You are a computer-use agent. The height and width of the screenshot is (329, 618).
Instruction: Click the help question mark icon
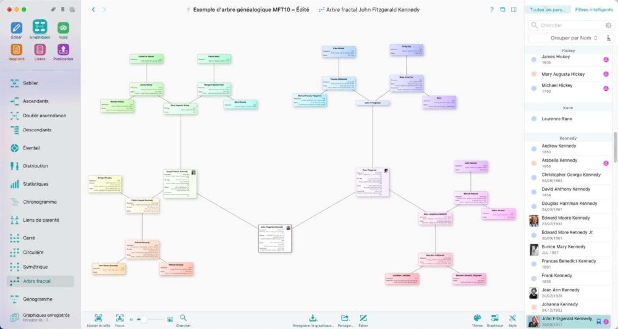point(492,9)
